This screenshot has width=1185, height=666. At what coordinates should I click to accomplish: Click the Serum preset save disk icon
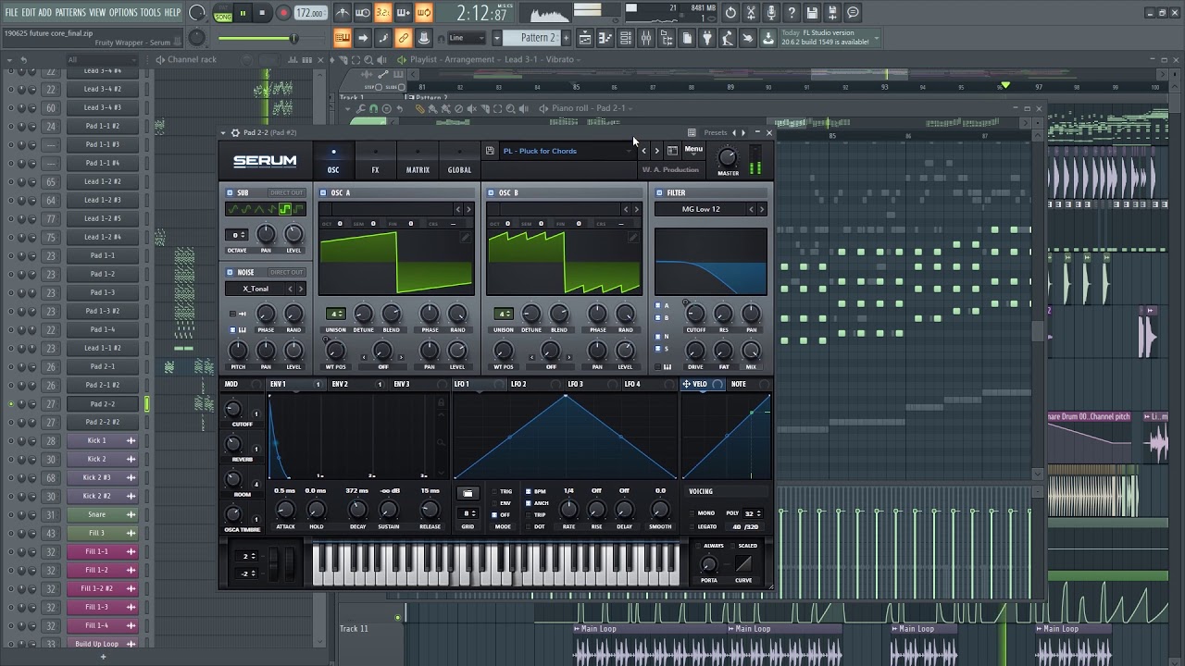pos(490,151)
